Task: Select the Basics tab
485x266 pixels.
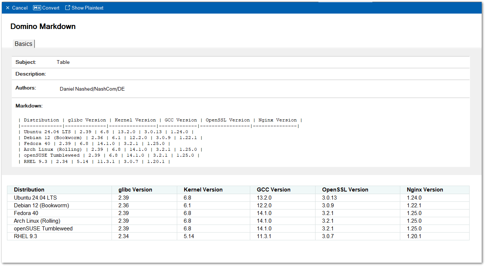Action: pyautogui.click(x=23, y=44)
